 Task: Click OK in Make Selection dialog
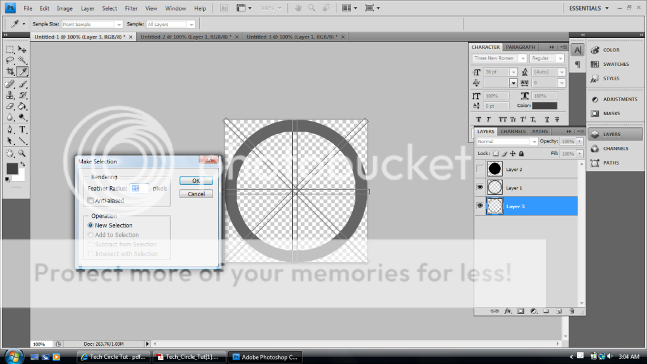tap(196, 180)
